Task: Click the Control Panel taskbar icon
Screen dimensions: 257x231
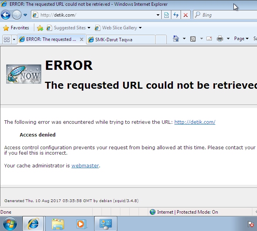Action: click(x=106, y=224)
